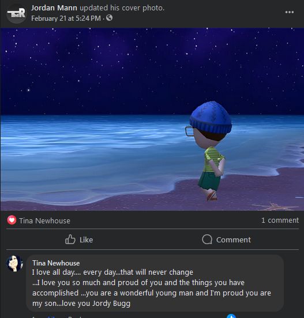Click the Reply link under the comment
This screenshot has height=318, width=304.
[75, 317]
